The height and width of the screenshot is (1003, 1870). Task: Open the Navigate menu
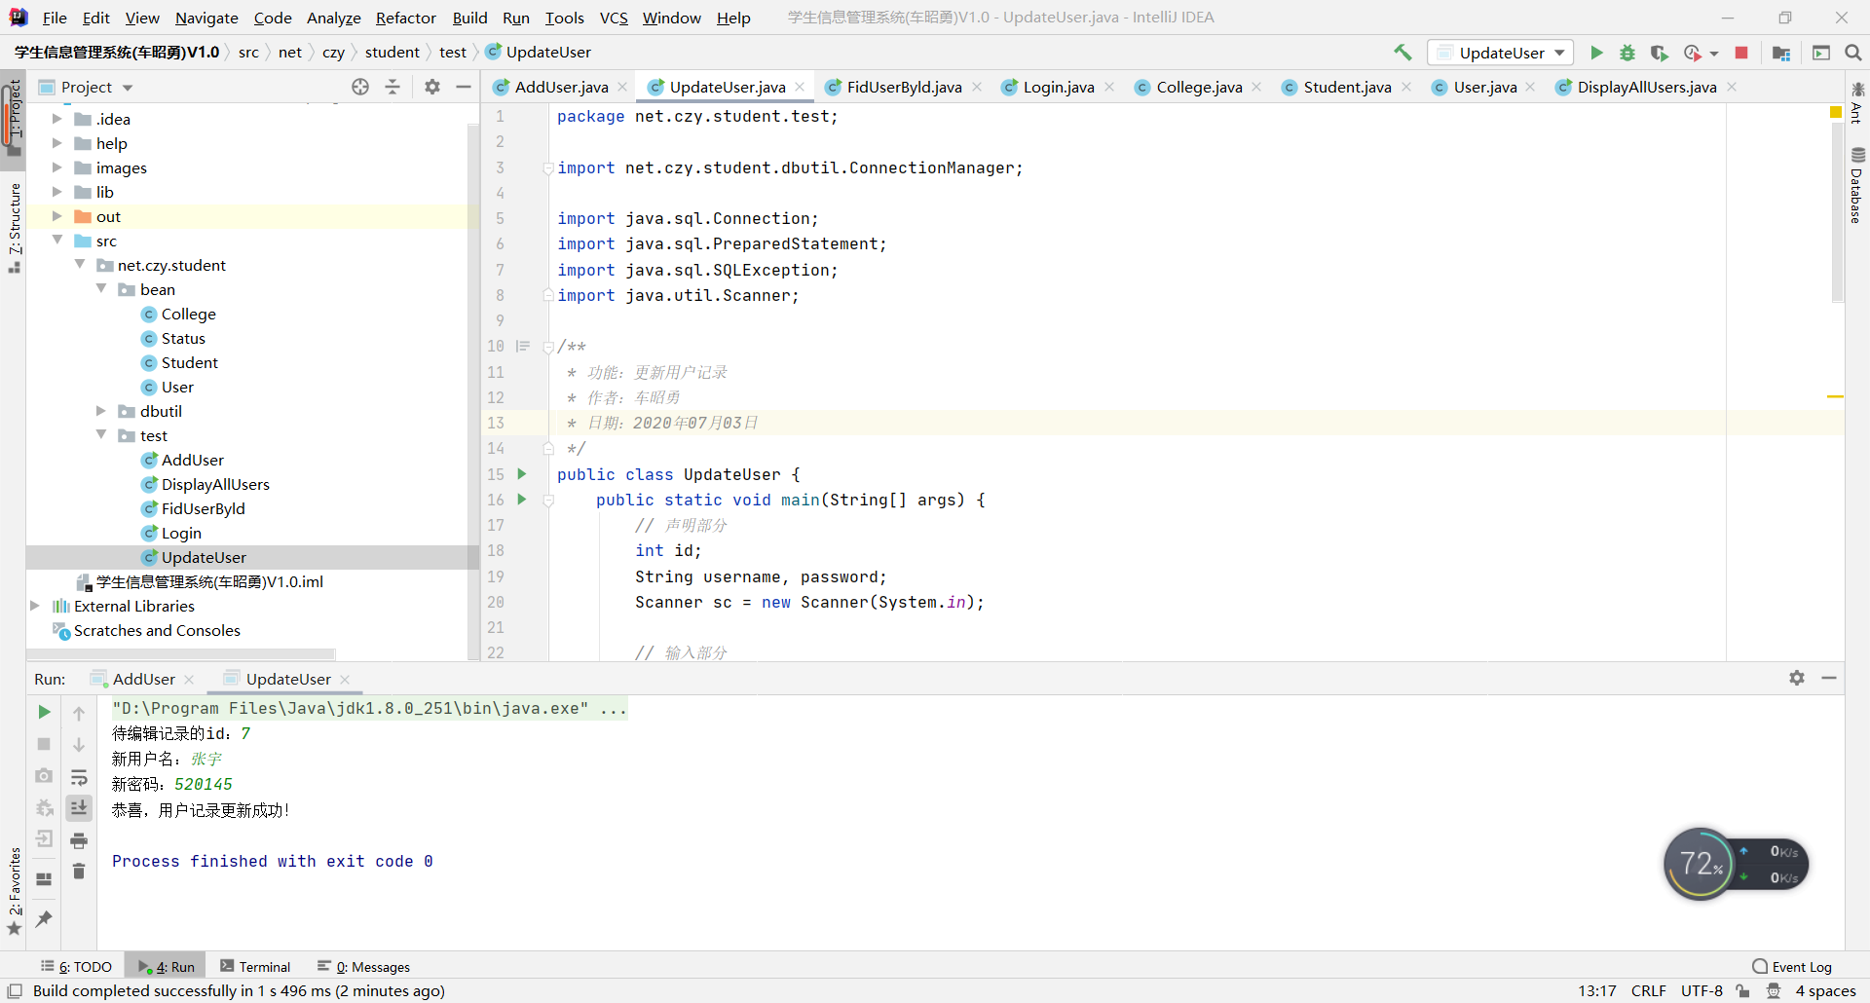206,18
